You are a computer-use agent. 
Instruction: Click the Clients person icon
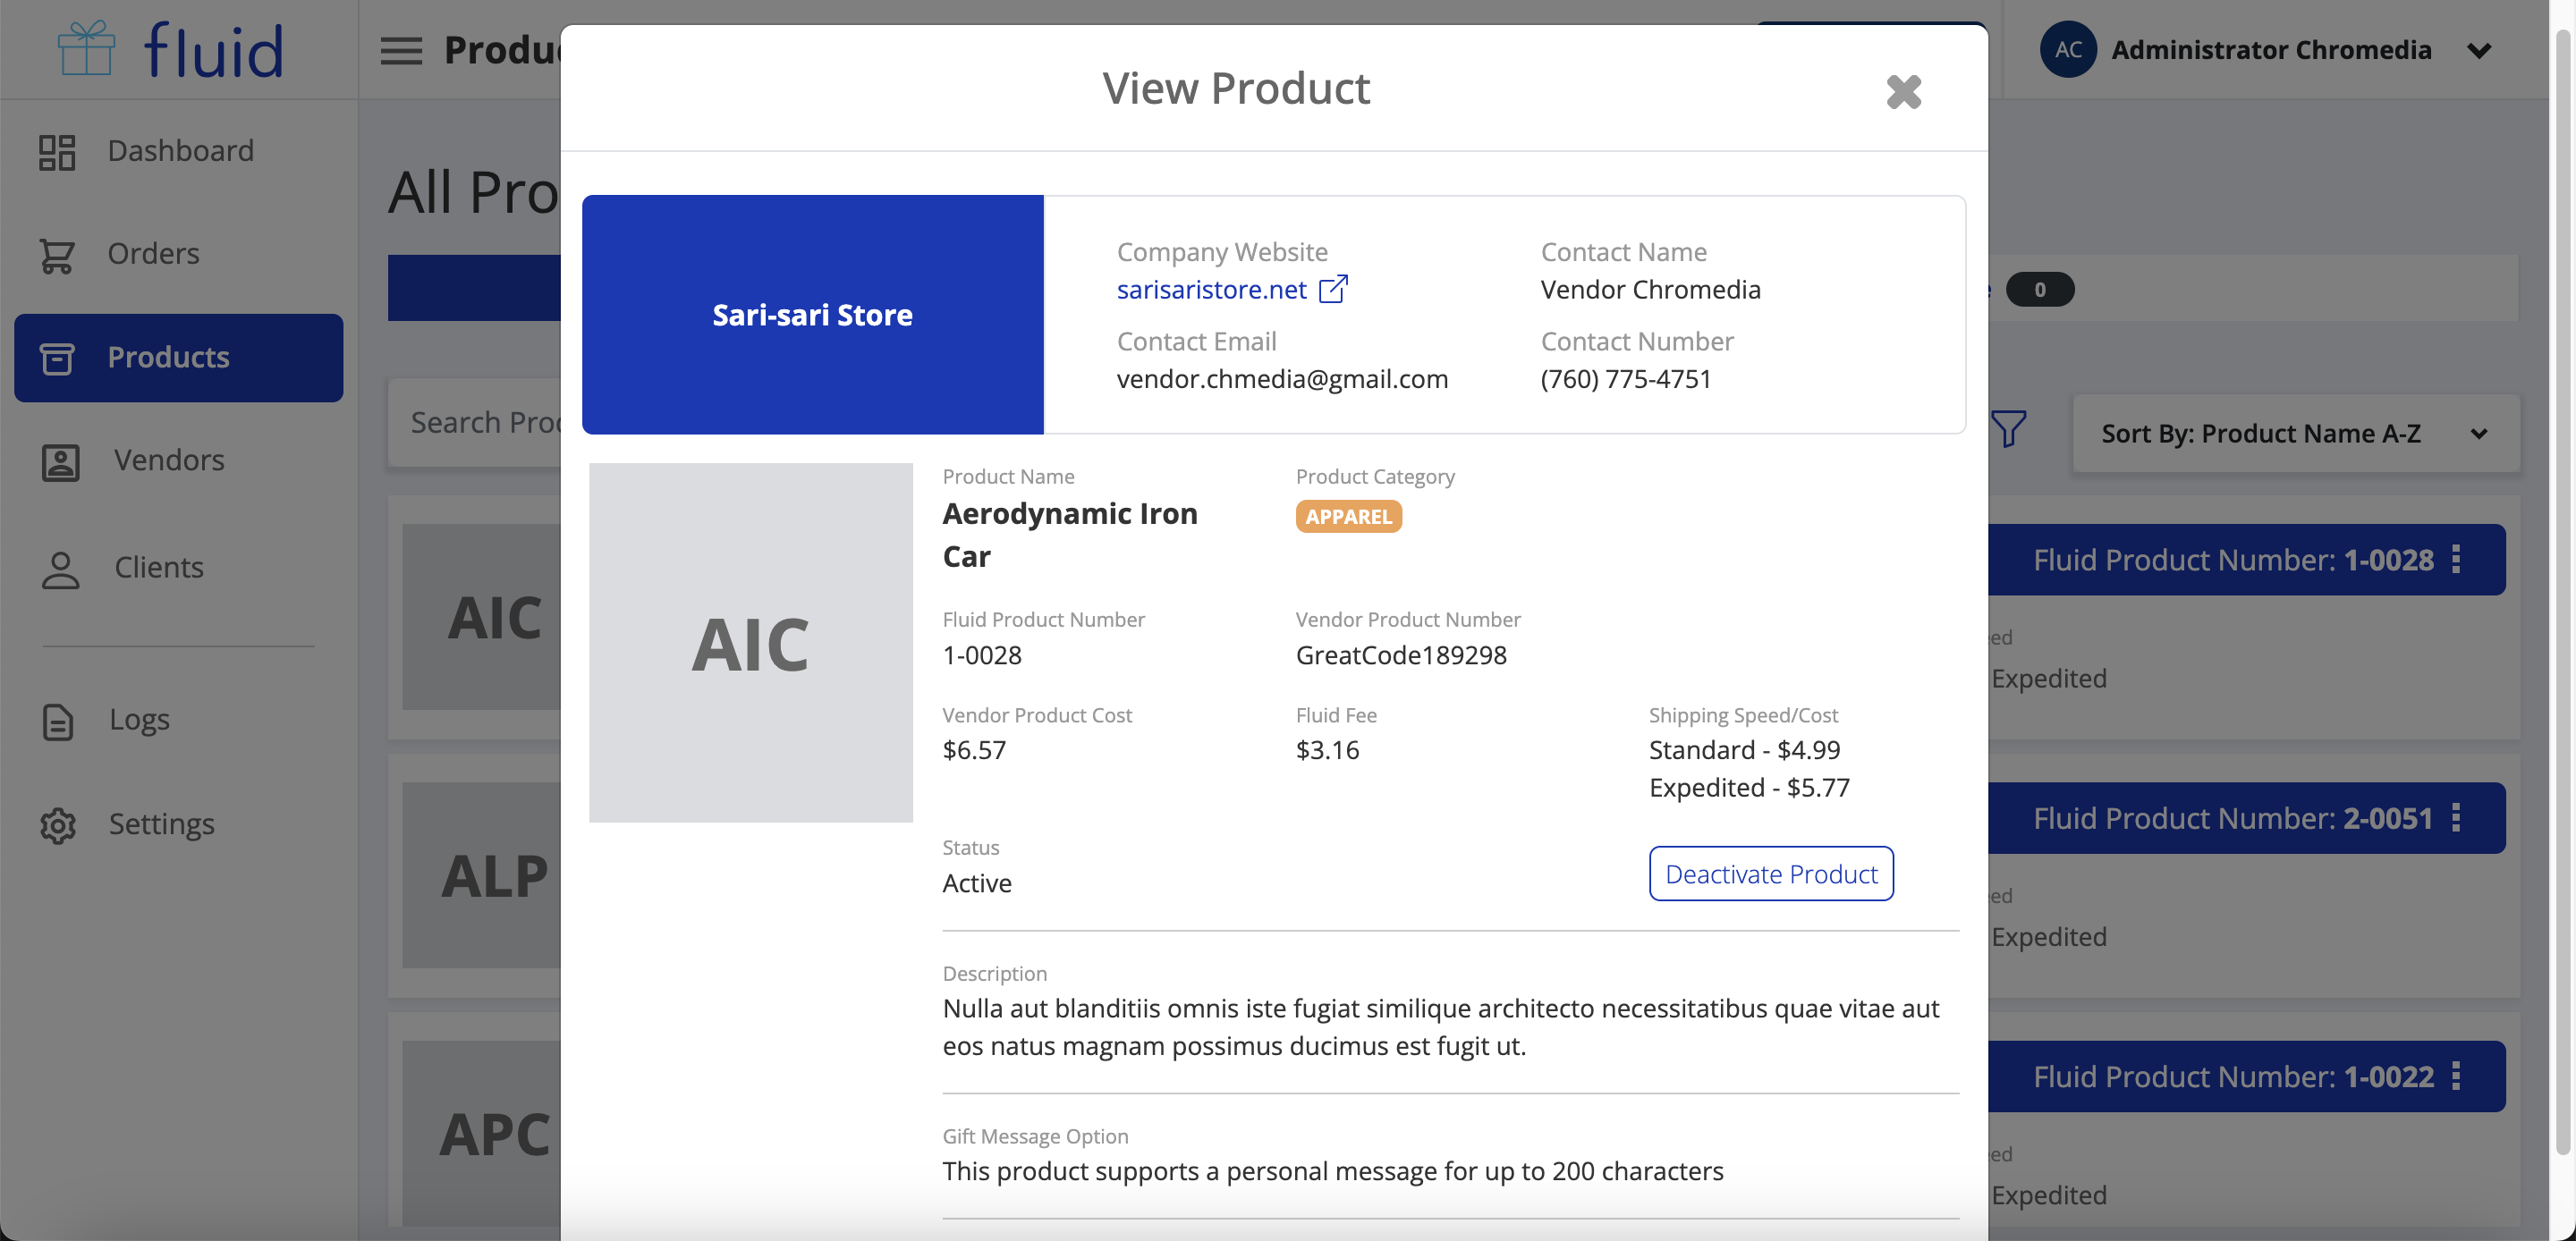60,568
